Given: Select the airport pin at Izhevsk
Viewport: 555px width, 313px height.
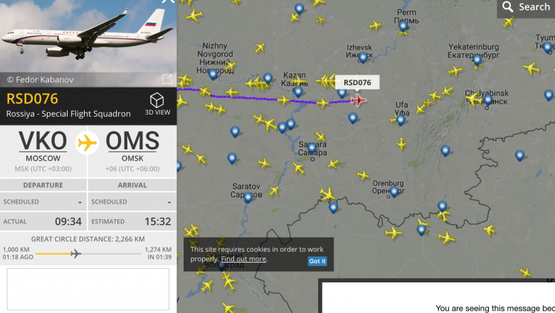Looking at the screenshot, I should 363,58.
